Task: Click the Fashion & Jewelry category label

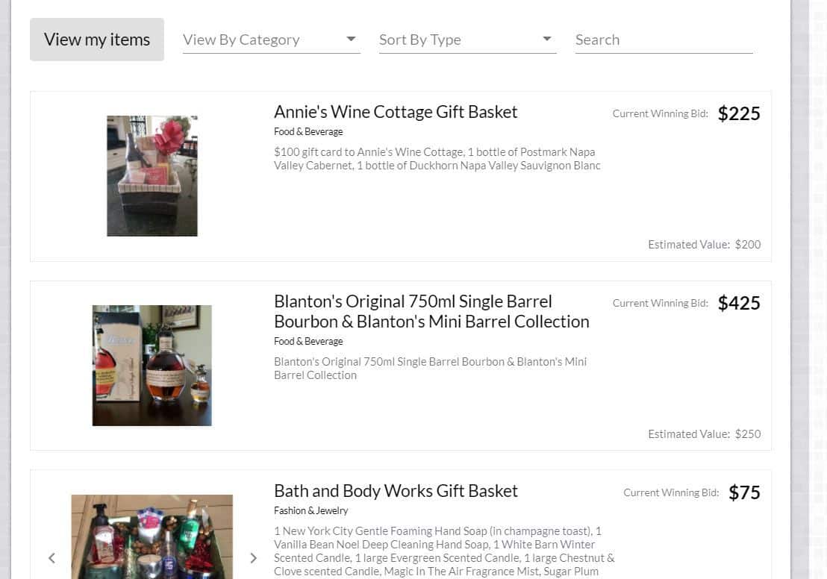Action: pos(310,510)
